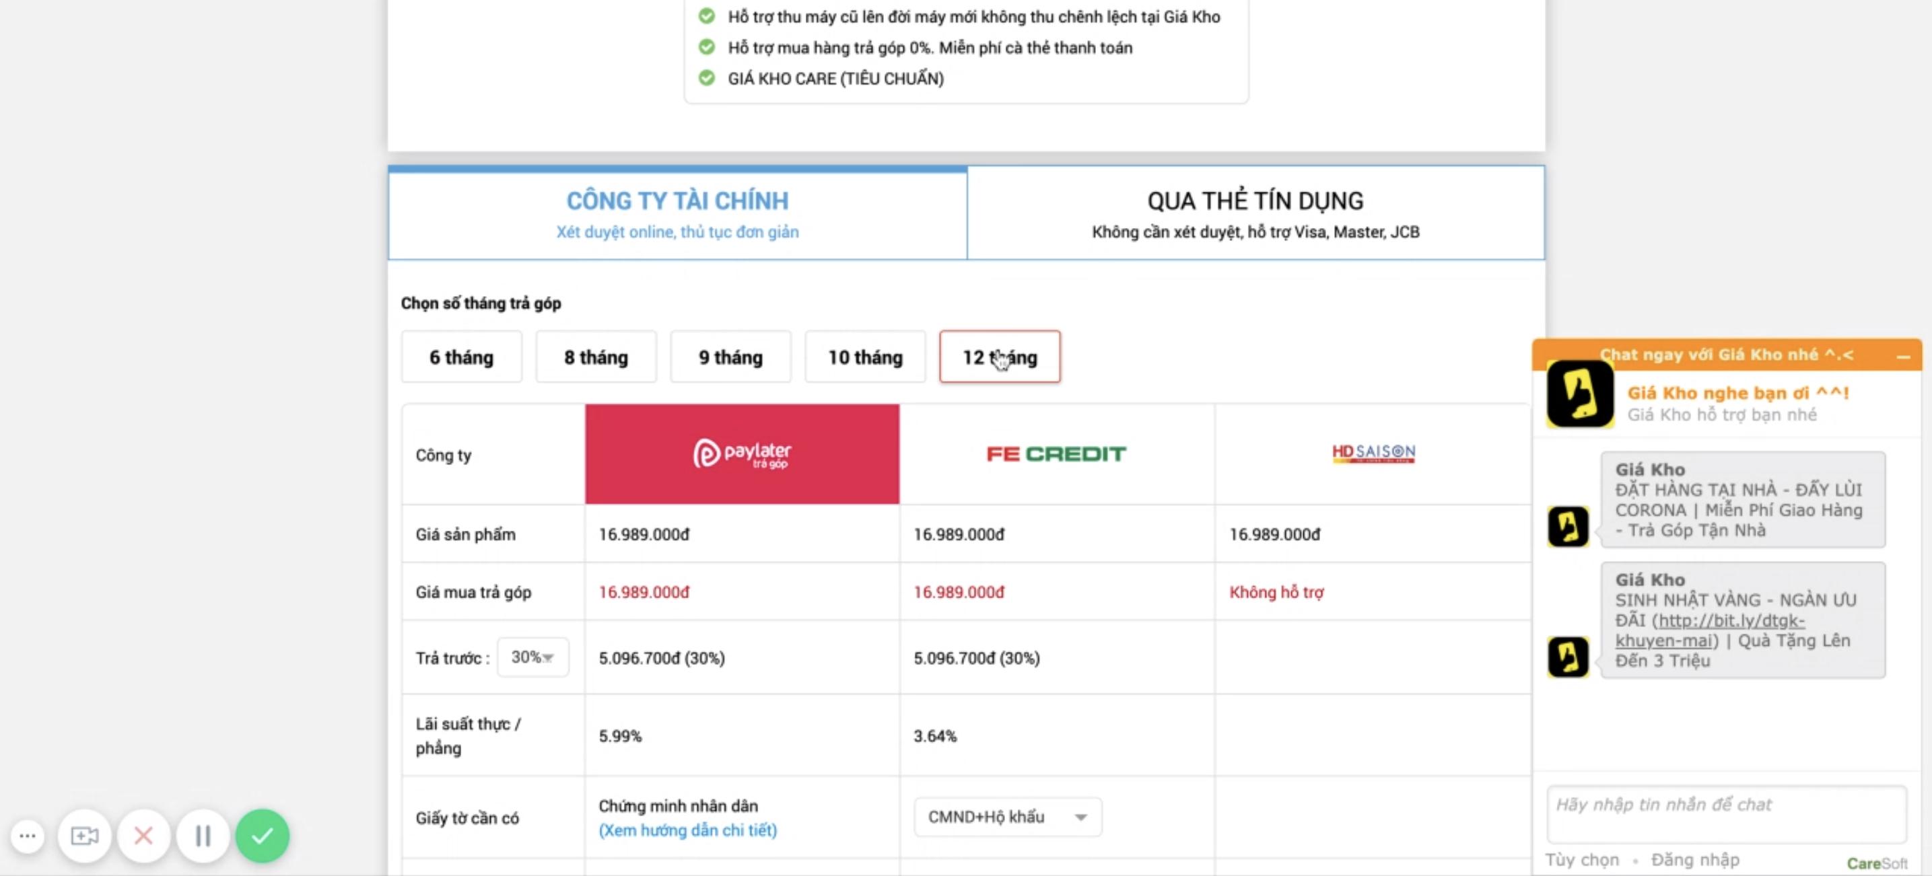Image resolution: width=1932 pixels, height=876 pixels.
Task: Choose the 8 tháng installment option
Action: (x=596, y=357)
